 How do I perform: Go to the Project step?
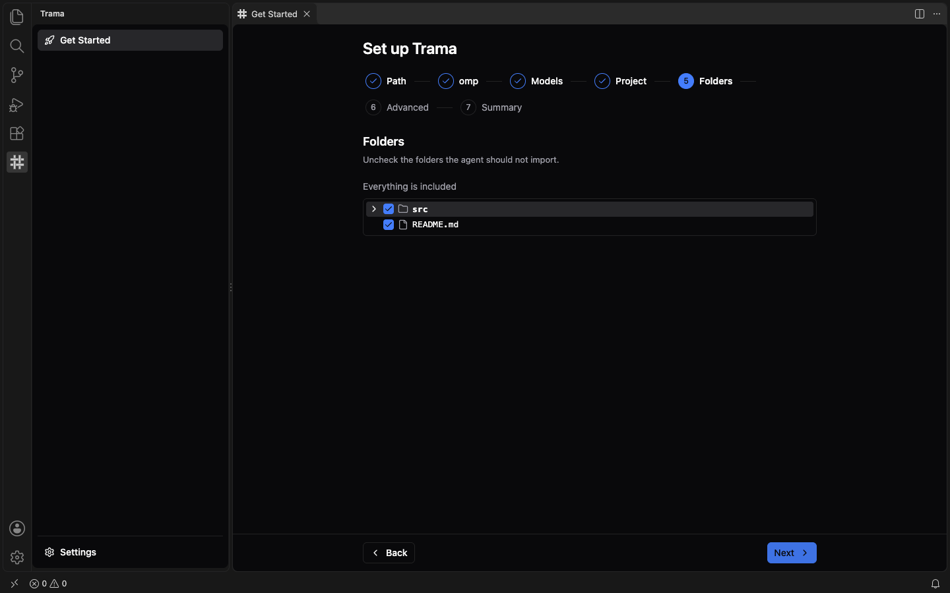621,81
